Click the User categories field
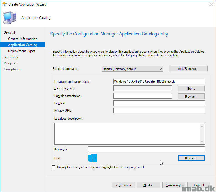Image resolution: width=216 pixels, height=192 pixels. (143, 88)
